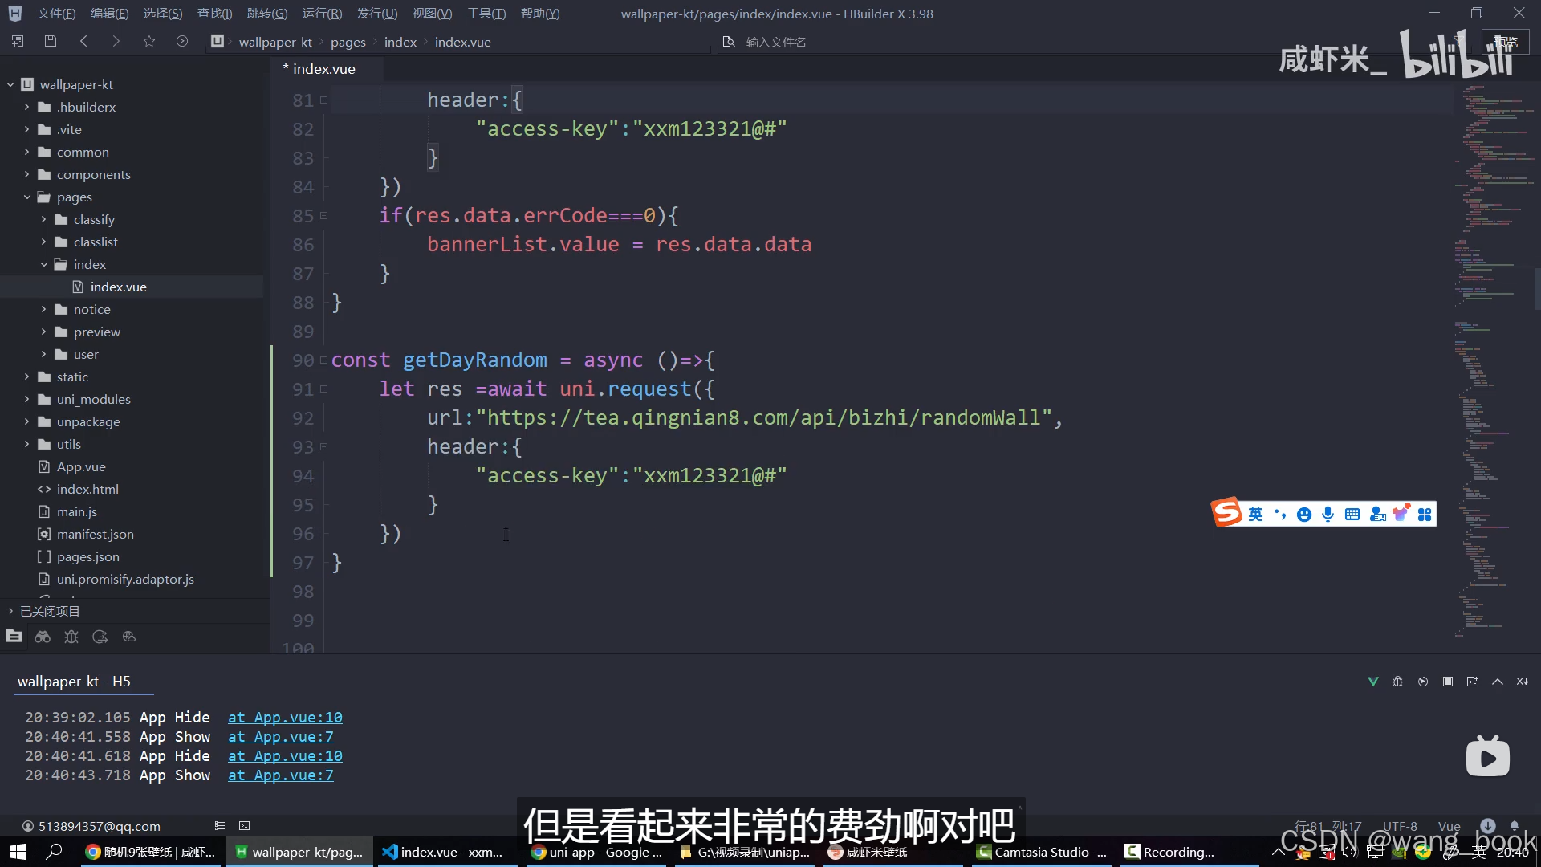Click the binoculars search icon below project tree
This screenshot has width=1541, height=867.
pyautogui.click(x=43, y=637)
